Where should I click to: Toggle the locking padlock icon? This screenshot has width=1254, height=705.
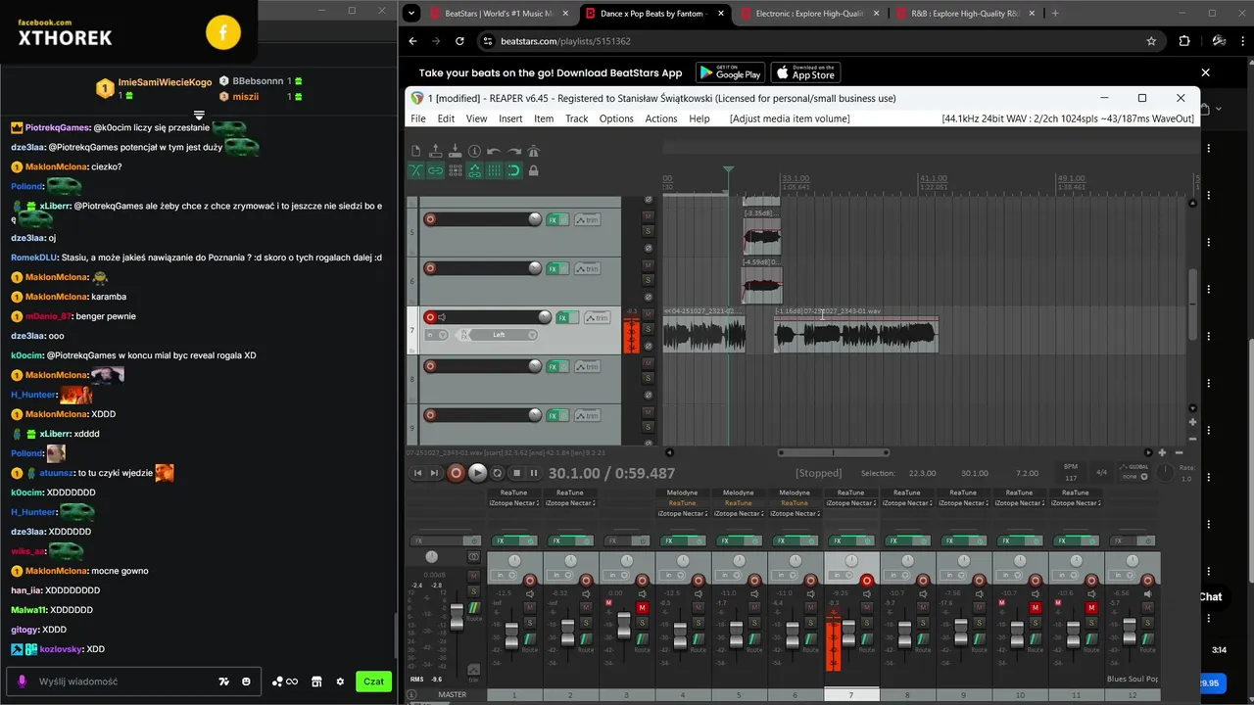(533, 170)
